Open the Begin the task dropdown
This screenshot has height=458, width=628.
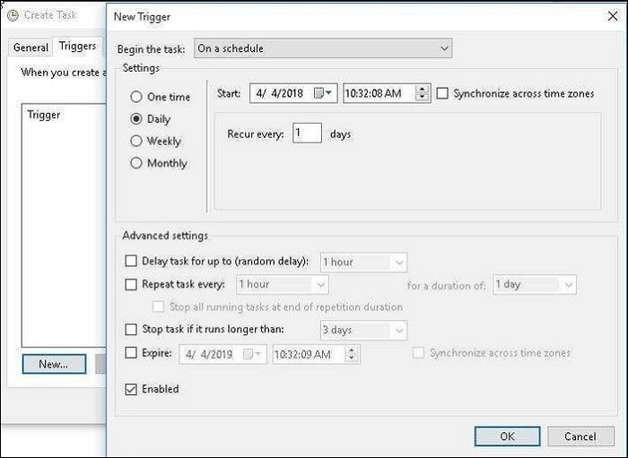323,48
